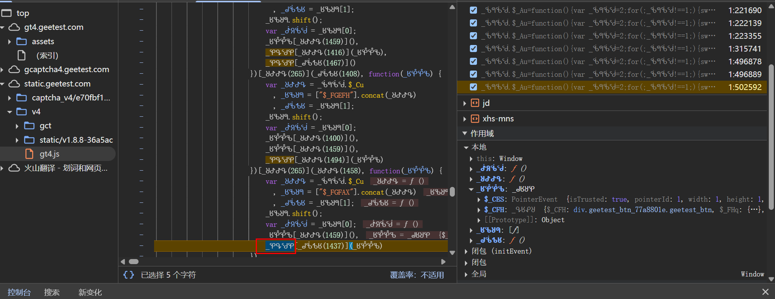Click scroll-up arrow of code editor
Image resolution: width=775 pixels, height=299 pixels.
[x=452, y=7]
